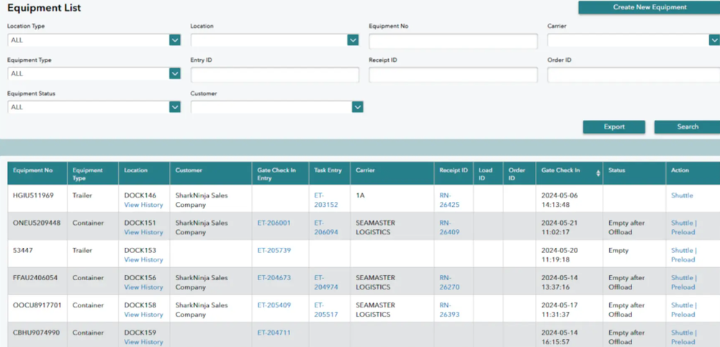Open View History for DOCK151
Viewport: 720px width, 347px height.
143,232
